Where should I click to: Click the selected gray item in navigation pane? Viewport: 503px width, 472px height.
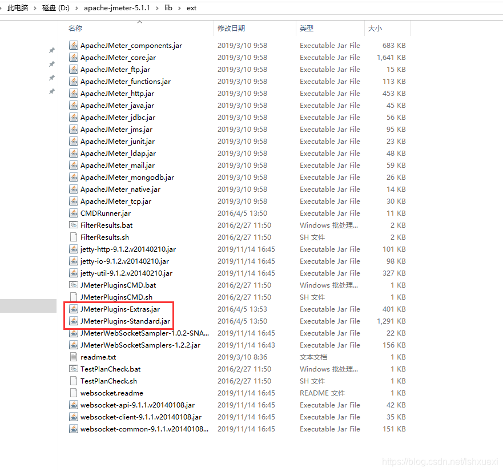click(28, 305)
